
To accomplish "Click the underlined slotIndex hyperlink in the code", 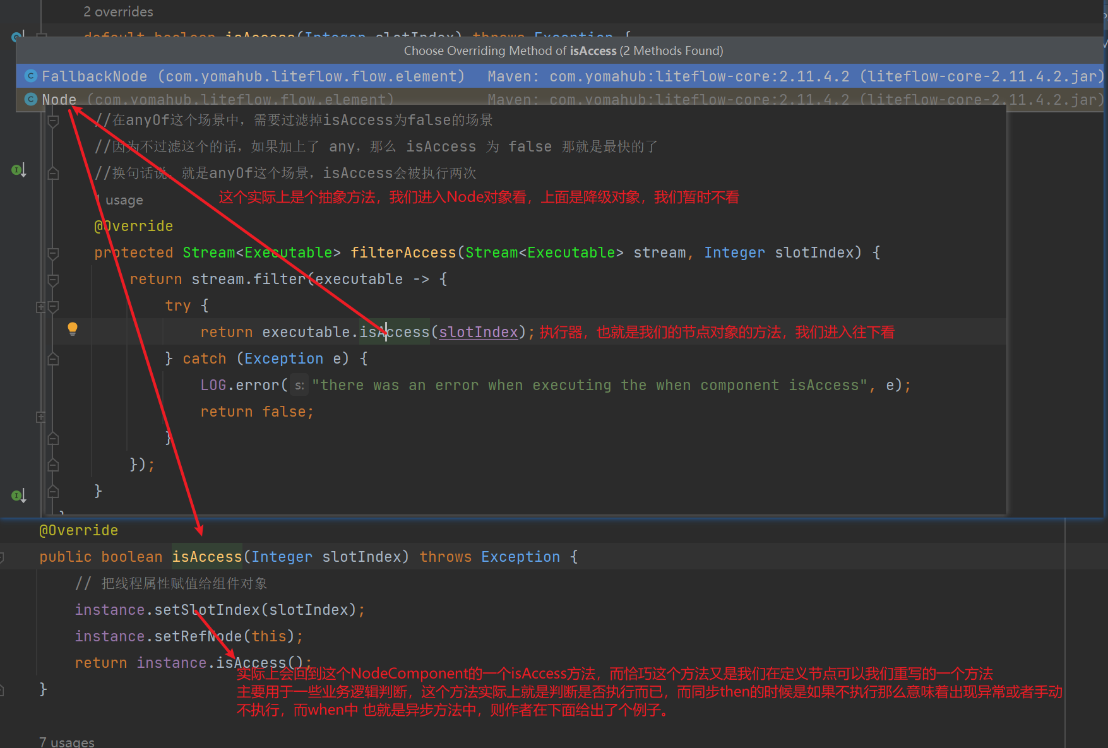I will pyautogui.click(x=478, y=331).
